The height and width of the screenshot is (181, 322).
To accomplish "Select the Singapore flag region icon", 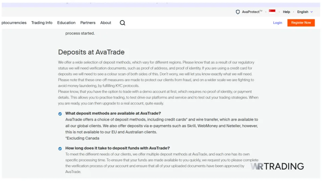I will 272,12.
